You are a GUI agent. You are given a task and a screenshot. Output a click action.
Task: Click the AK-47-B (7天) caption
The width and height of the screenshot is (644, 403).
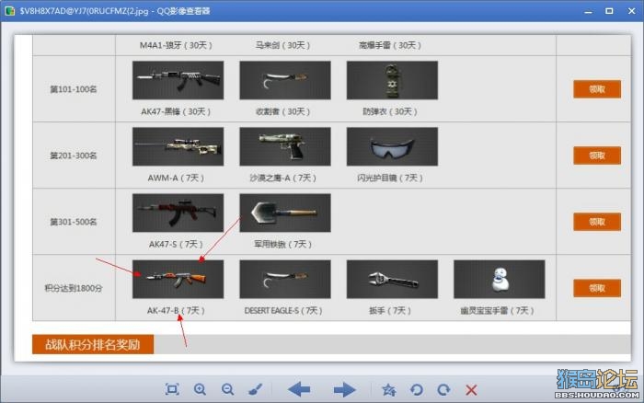pos(176,311)
